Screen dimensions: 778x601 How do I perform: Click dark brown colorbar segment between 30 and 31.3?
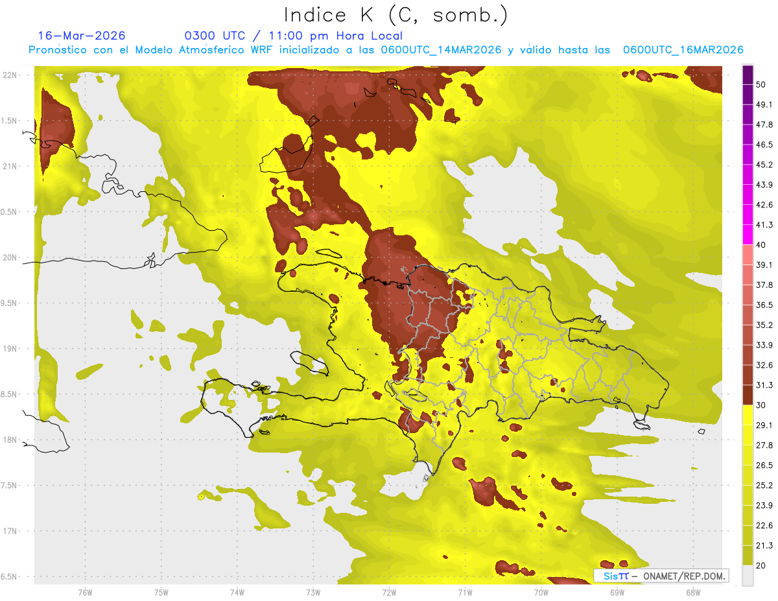(x=748, y=395)
